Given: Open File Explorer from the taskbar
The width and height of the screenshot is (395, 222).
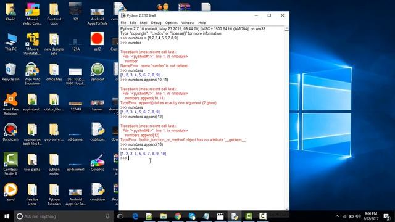Looking at the screenshot, I should [164, 216].
